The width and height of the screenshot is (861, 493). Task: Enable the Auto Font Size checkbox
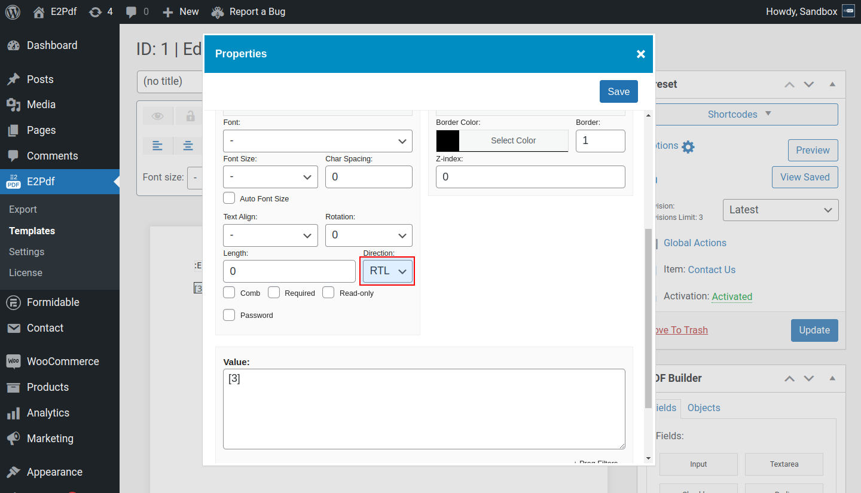(x=229, y=198)
